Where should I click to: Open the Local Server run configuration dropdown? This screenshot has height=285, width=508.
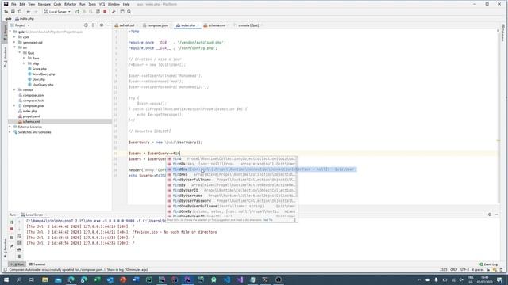57,12
